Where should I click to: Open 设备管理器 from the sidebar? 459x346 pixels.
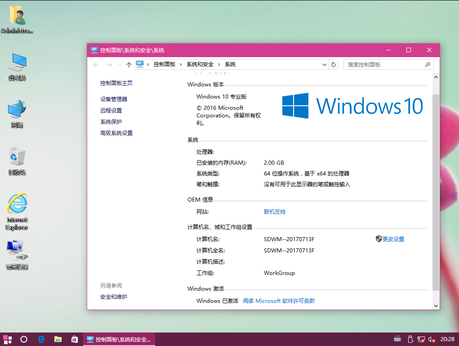coord(114,99)
